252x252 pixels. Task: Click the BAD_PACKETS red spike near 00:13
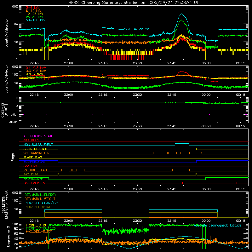pos(237,183)
